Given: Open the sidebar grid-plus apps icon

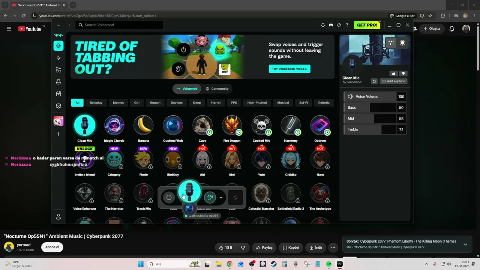Looking at the screenshot, I should coord(58,70).
